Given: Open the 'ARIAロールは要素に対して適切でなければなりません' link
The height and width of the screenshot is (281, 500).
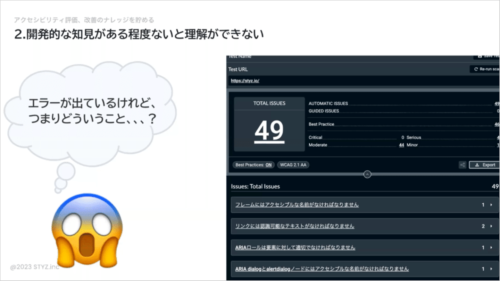Looking at the screenshot, I should [x=295, y=248].
